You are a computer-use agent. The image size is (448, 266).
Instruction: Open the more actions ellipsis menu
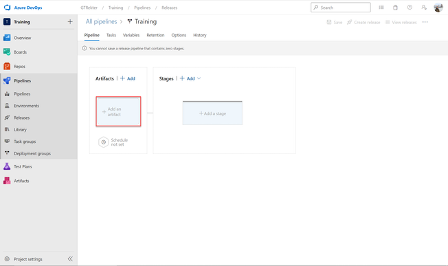pyautogui.click(x=425, y=22)
